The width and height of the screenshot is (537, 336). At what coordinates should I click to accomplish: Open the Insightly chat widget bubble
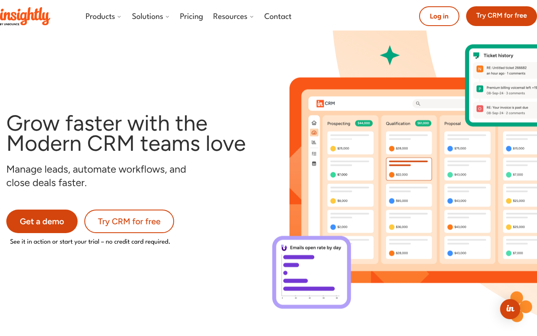[510, 309]
